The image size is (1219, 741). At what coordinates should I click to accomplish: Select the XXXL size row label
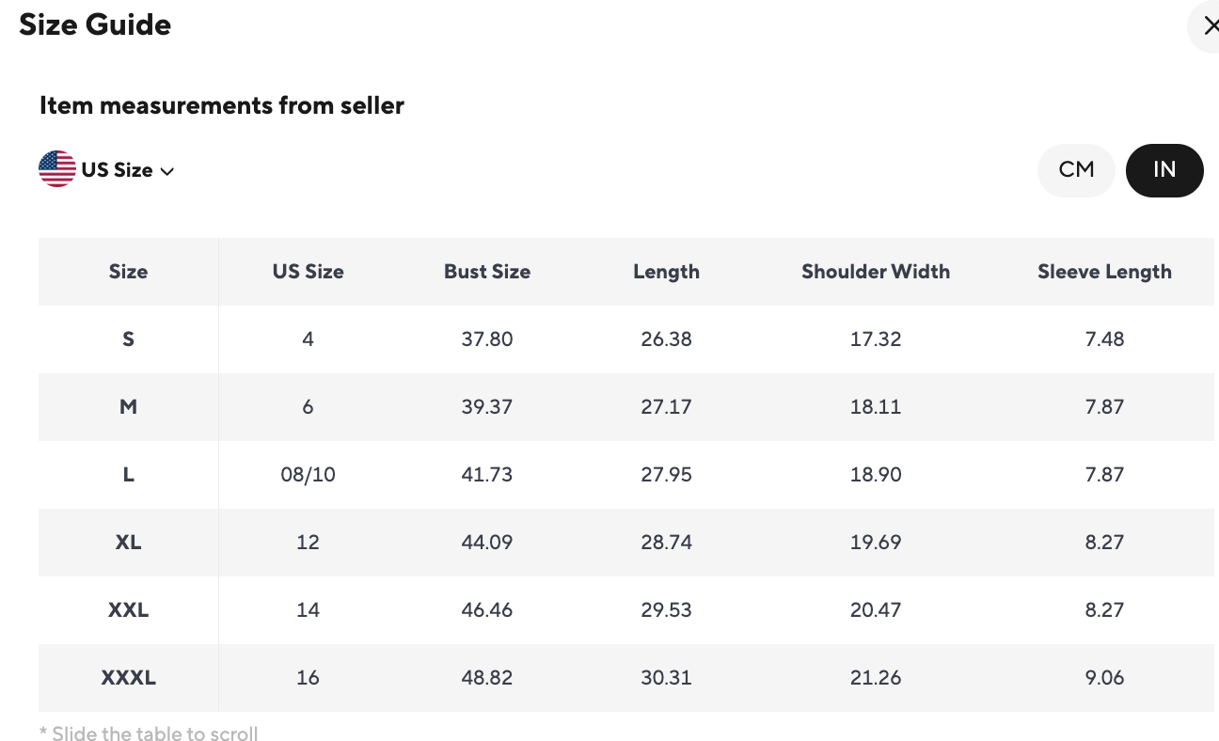click(128, 678)
